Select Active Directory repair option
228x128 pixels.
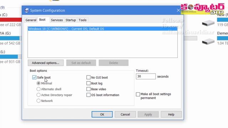pos(38,95)
